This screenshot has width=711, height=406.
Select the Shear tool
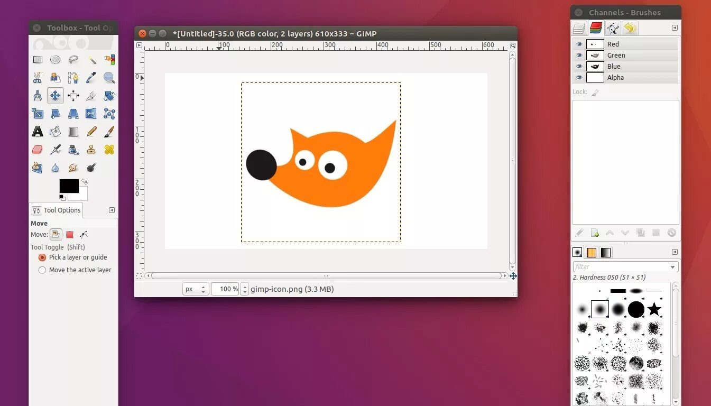(55, 114)
